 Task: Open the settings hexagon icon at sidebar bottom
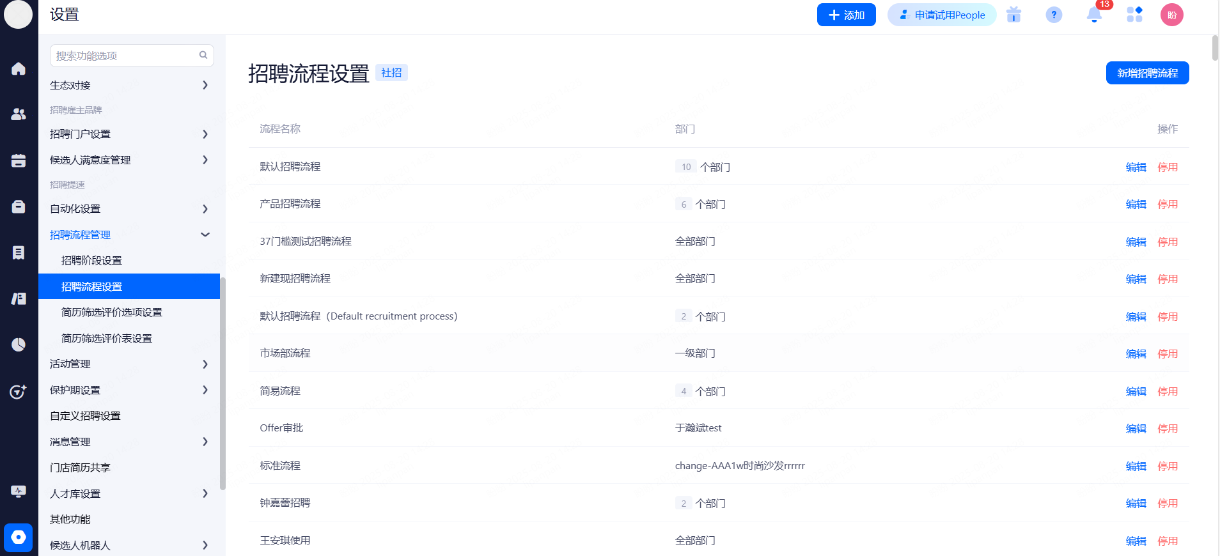18,537
